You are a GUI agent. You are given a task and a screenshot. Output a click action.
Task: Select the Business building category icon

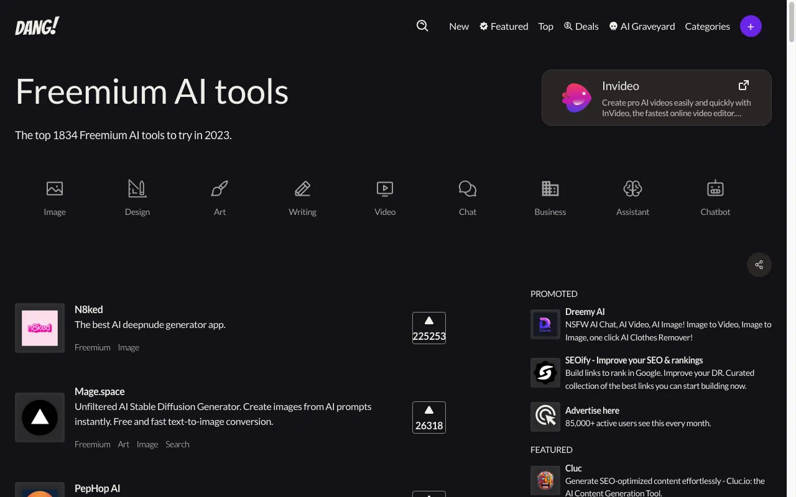point(550,188)
